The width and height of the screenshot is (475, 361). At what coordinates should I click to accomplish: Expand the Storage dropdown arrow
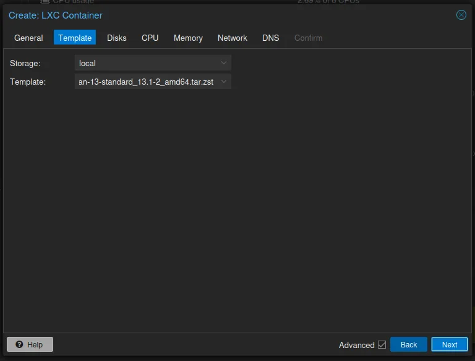click(x=224, y=63)
